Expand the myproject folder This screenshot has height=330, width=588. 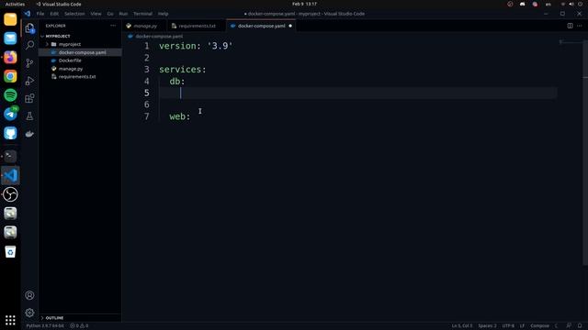point(70,44)
